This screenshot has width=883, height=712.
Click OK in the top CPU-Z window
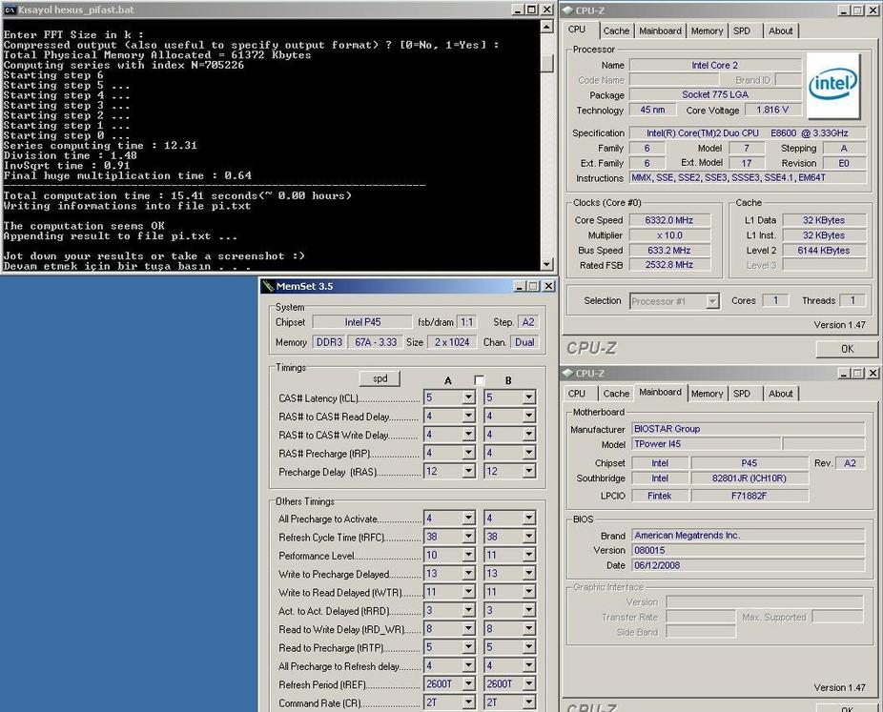click(x=847, y=349)
